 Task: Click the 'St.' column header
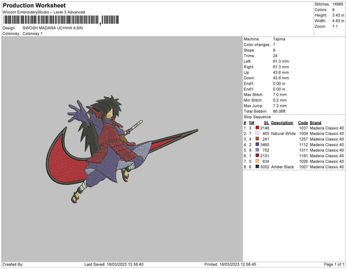(267, 123)
